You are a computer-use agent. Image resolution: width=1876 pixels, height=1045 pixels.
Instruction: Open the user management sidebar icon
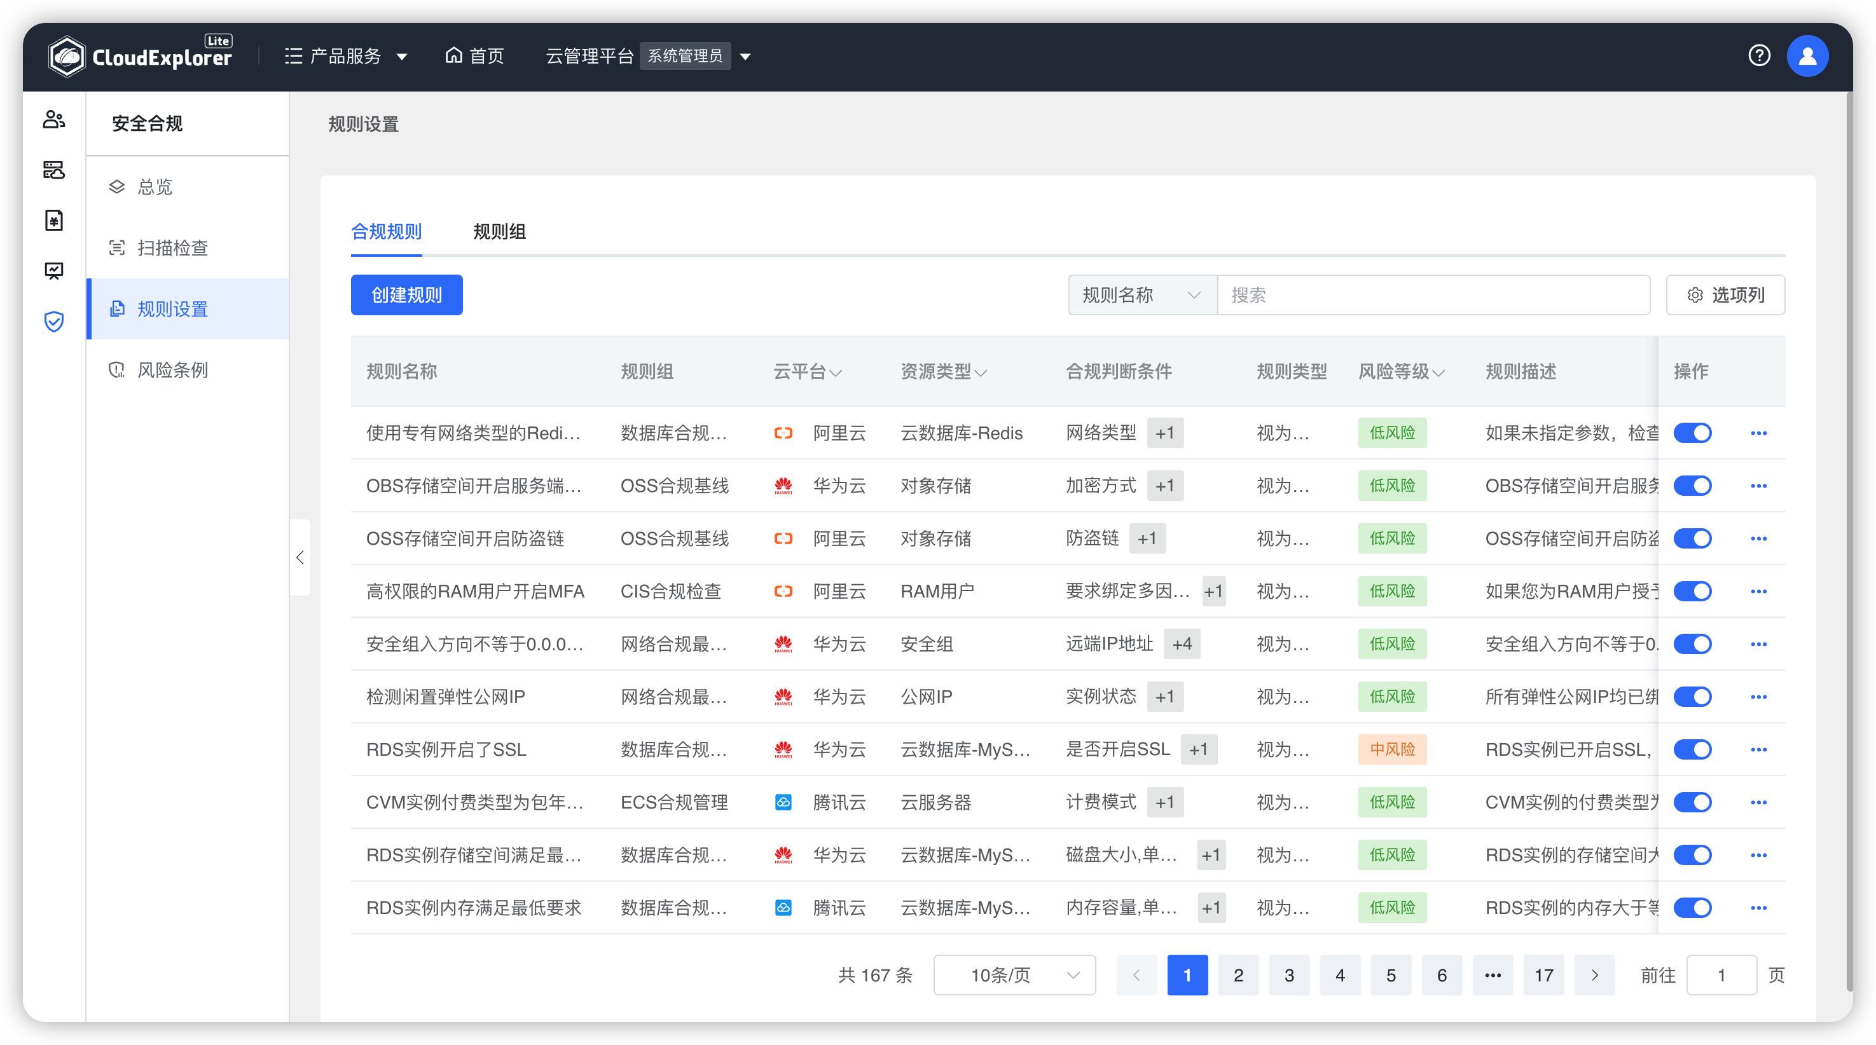pyautogui.click(x=54, y=120)
